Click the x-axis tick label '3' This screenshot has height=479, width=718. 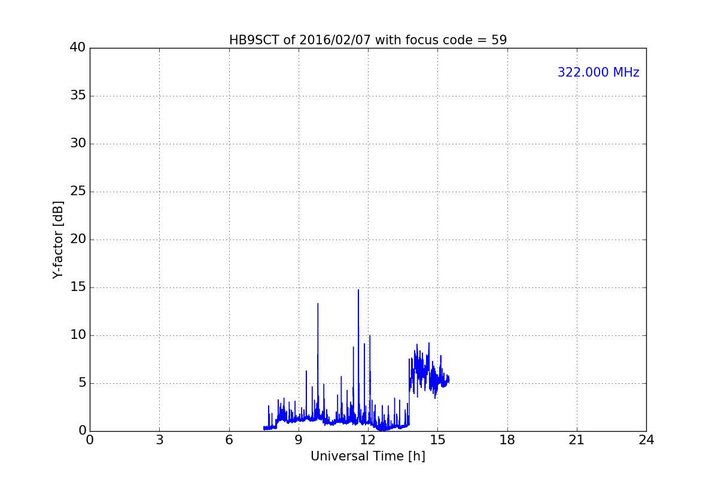coord(159,440)
